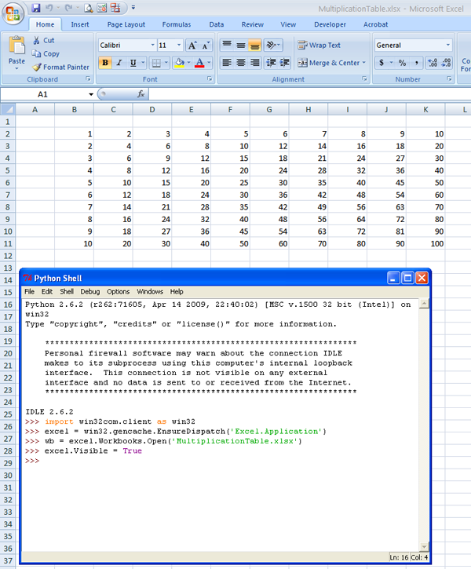This screenshot has width=471, height=569.
Task: Apply Accounting dollar number format
Action: [382, 63]
